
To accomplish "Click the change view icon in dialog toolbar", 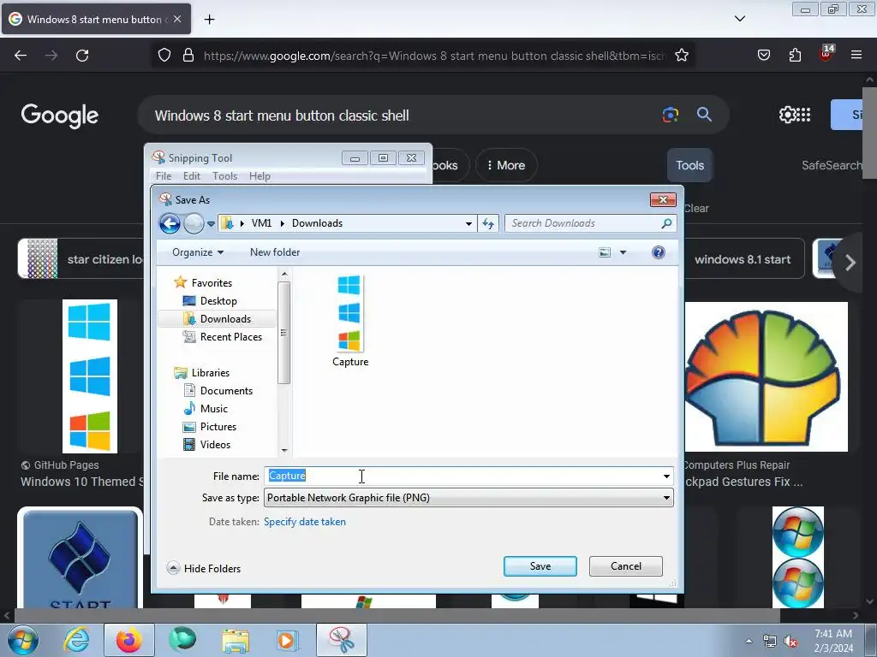I will coord(605,252).
